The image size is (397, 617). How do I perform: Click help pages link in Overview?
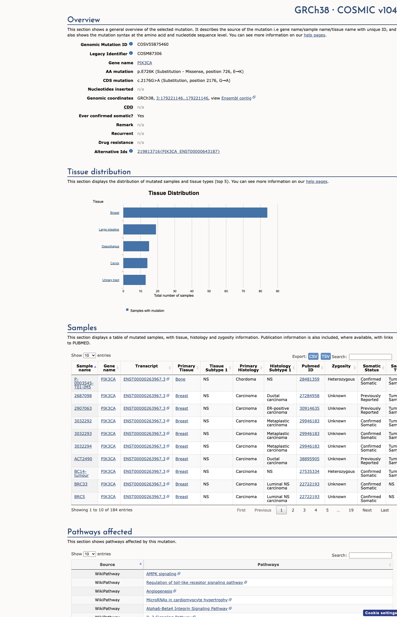tap(315, 35)
